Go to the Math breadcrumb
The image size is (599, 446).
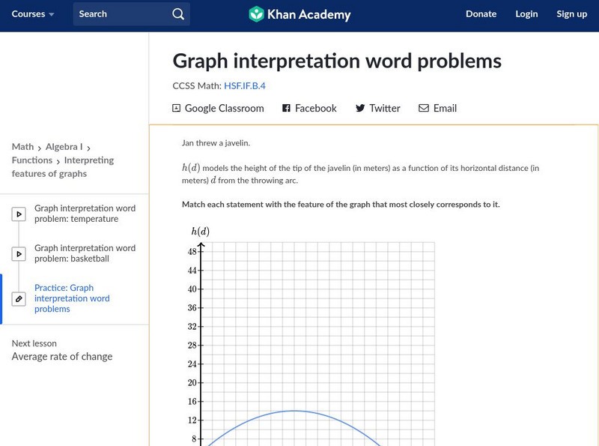22,147
